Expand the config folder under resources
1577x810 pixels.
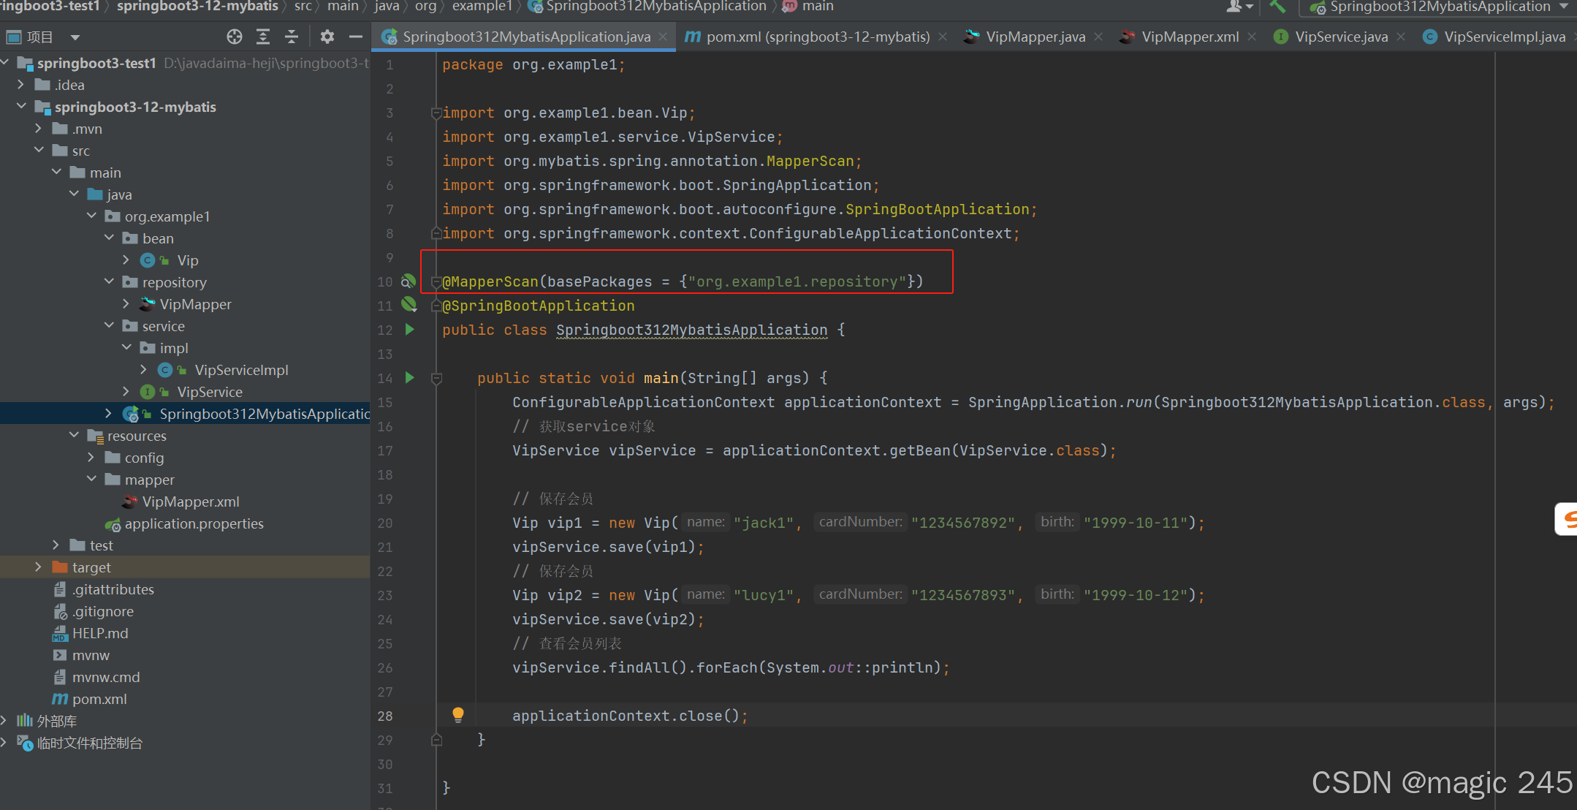pyautogui.click(x=91, y=457)
